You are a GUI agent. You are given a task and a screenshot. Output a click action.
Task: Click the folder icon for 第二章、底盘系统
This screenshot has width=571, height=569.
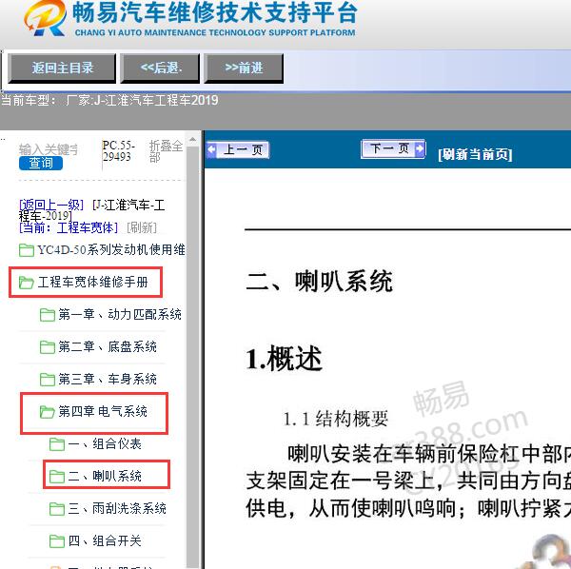[47, 347]
